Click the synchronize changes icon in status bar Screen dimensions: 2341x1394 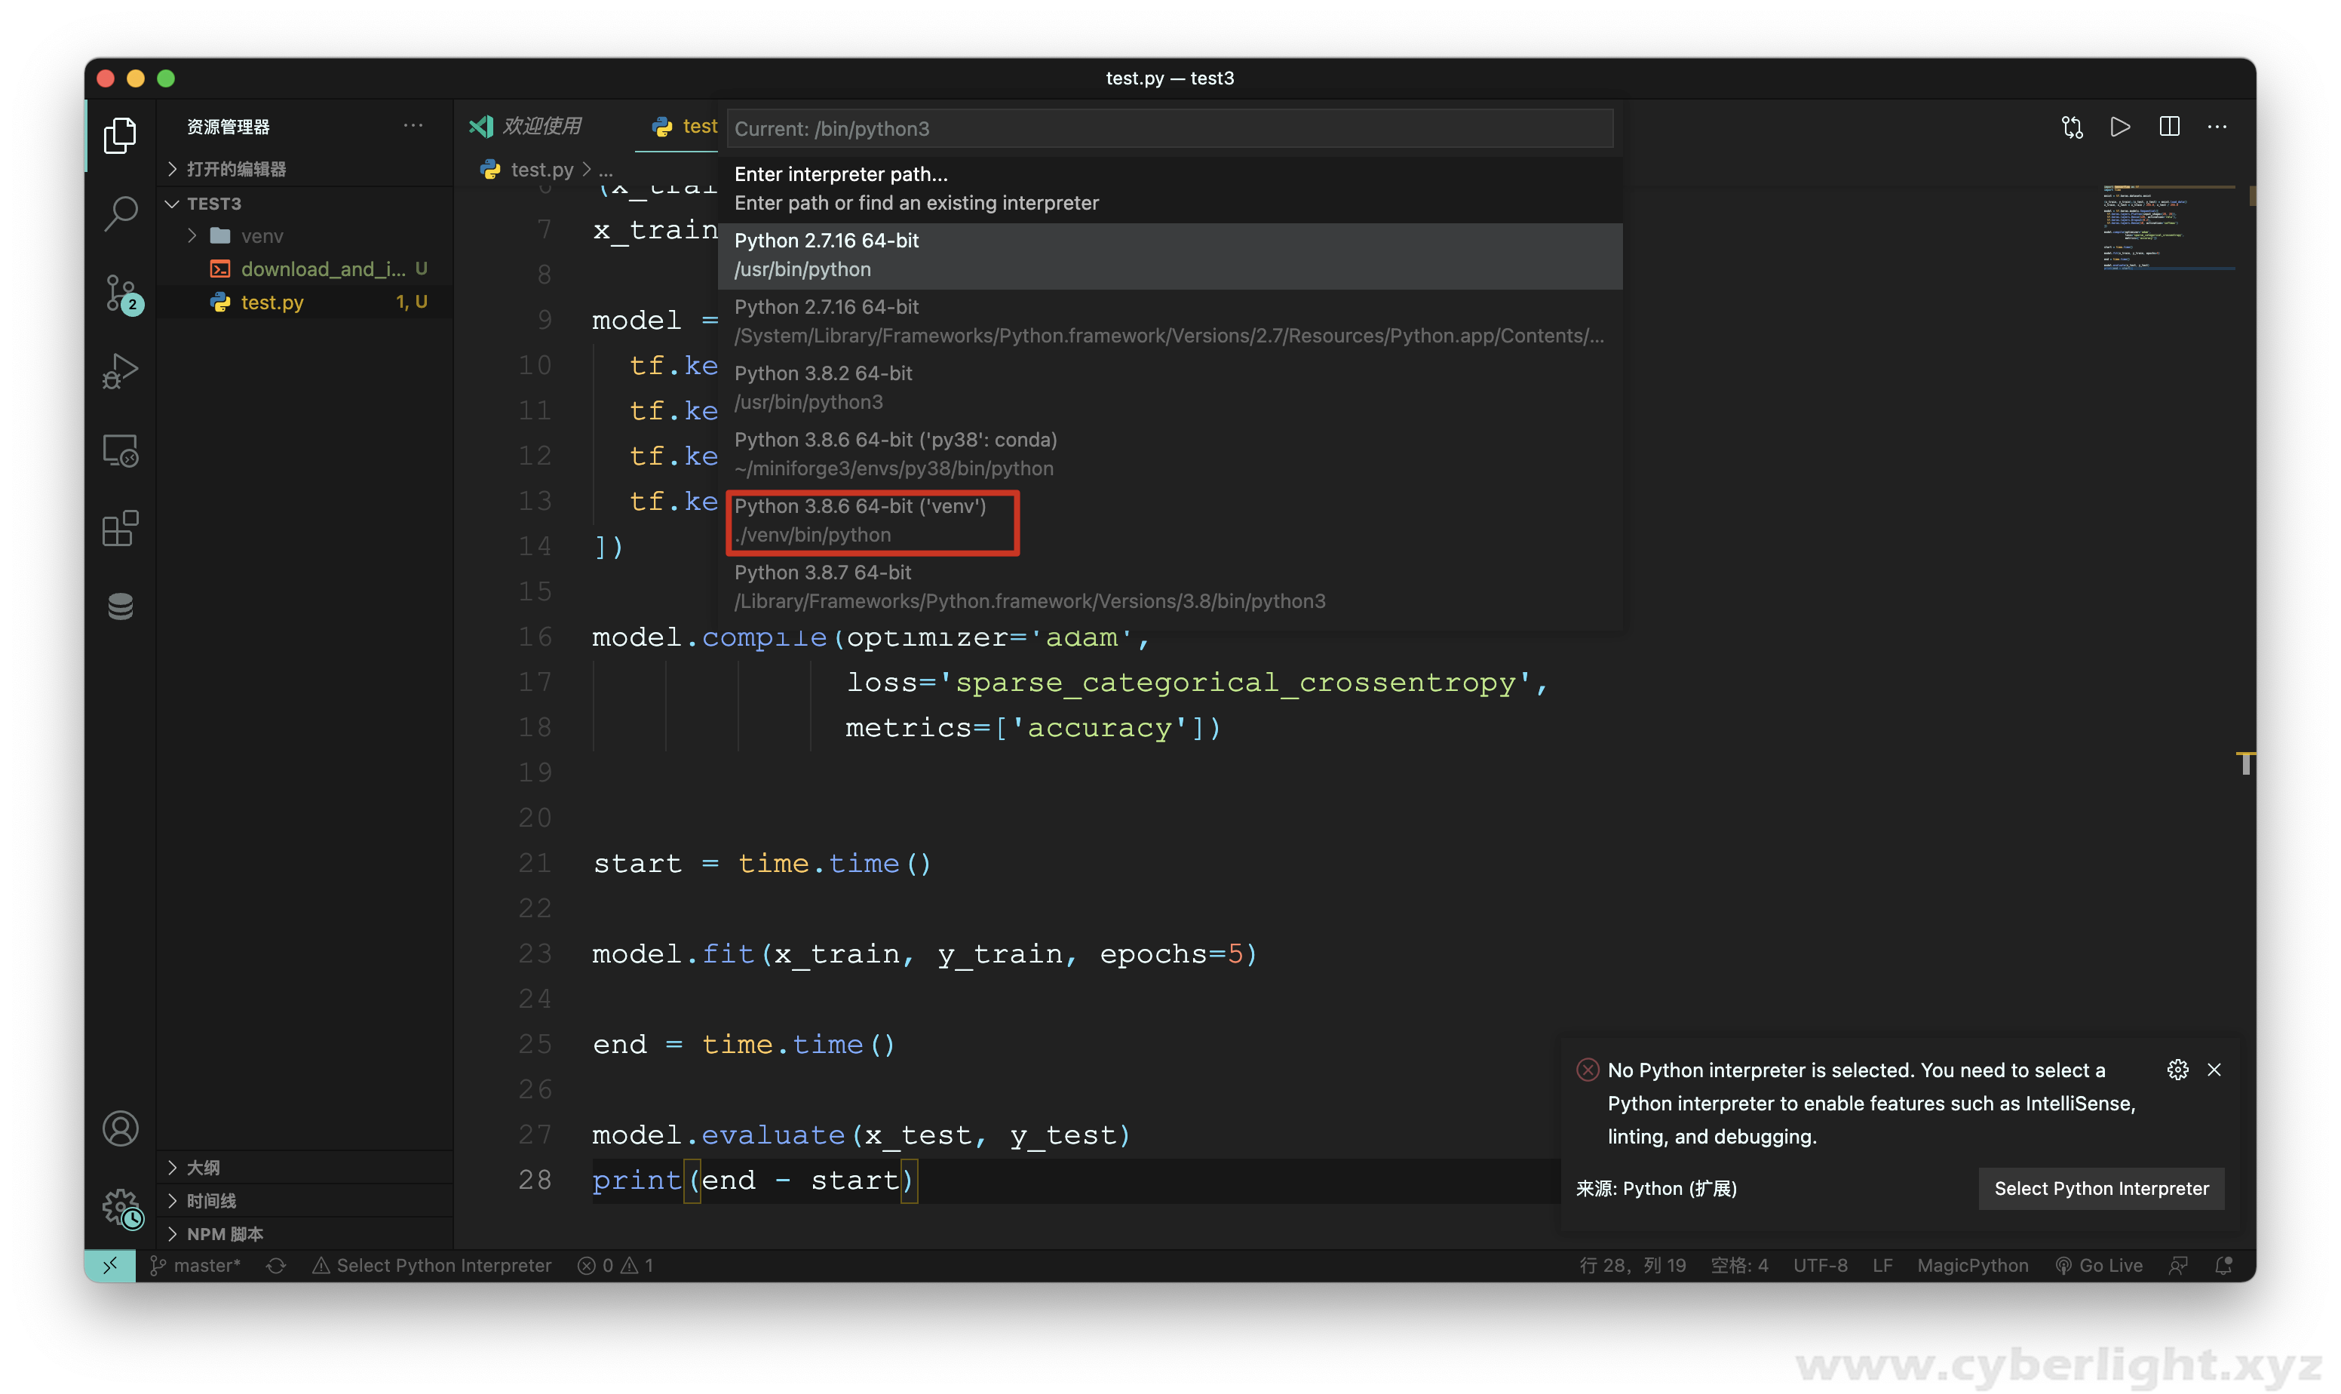tap(276, 1265)
